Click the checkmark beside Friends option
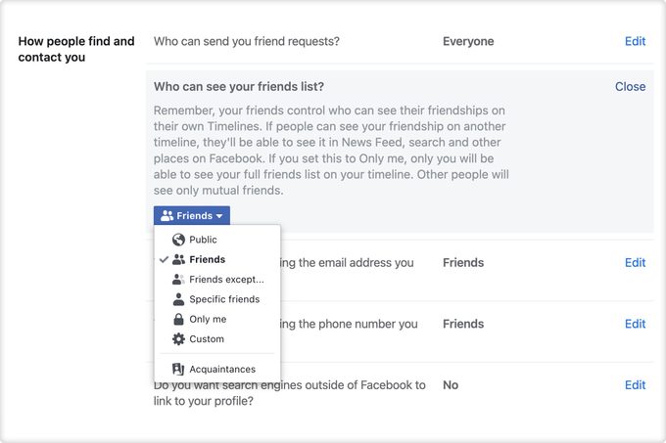Viewport: 666px width, 443px height. (x=164, y=260)
